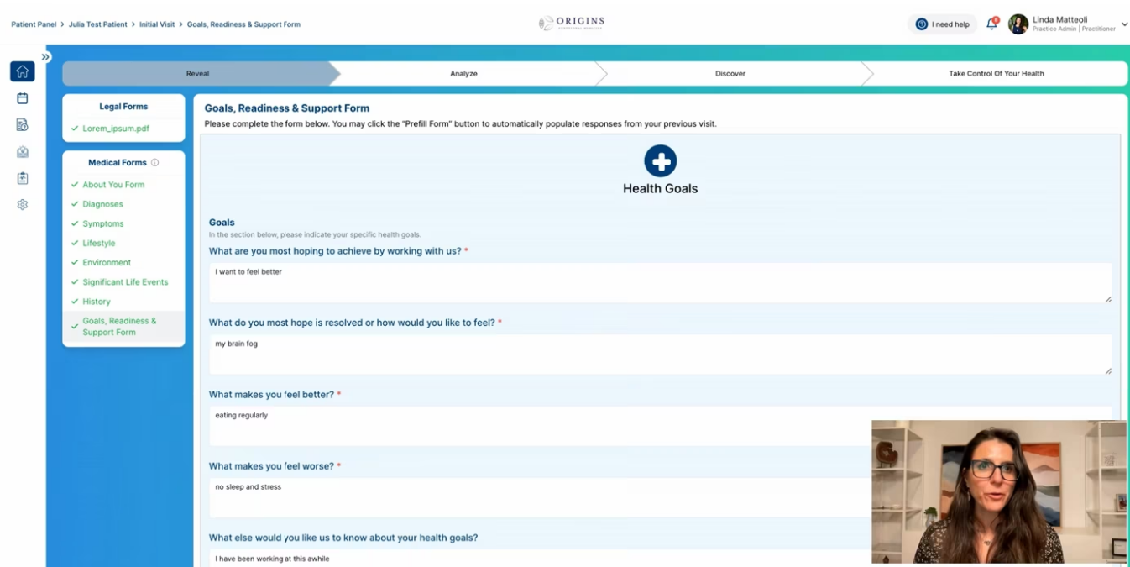This screenshot has width=1130, height=567.
Task: Click the 'I want to feel better' text field
Action: [660, 282]
